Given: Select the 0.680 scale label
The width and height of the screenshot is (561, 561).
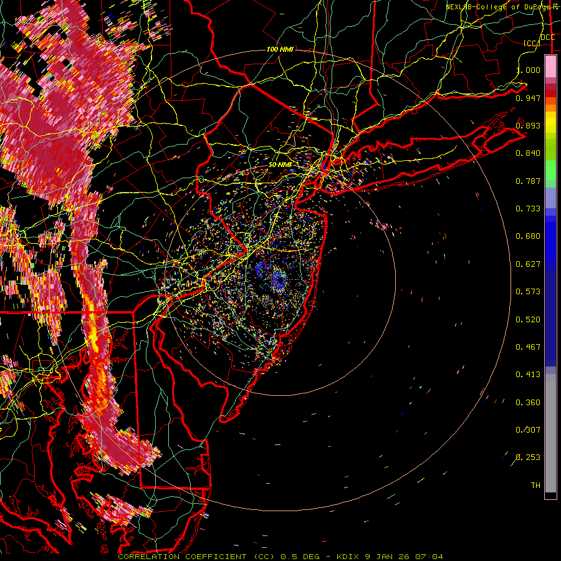Looking at the screenshot, I should click(528, 236).
